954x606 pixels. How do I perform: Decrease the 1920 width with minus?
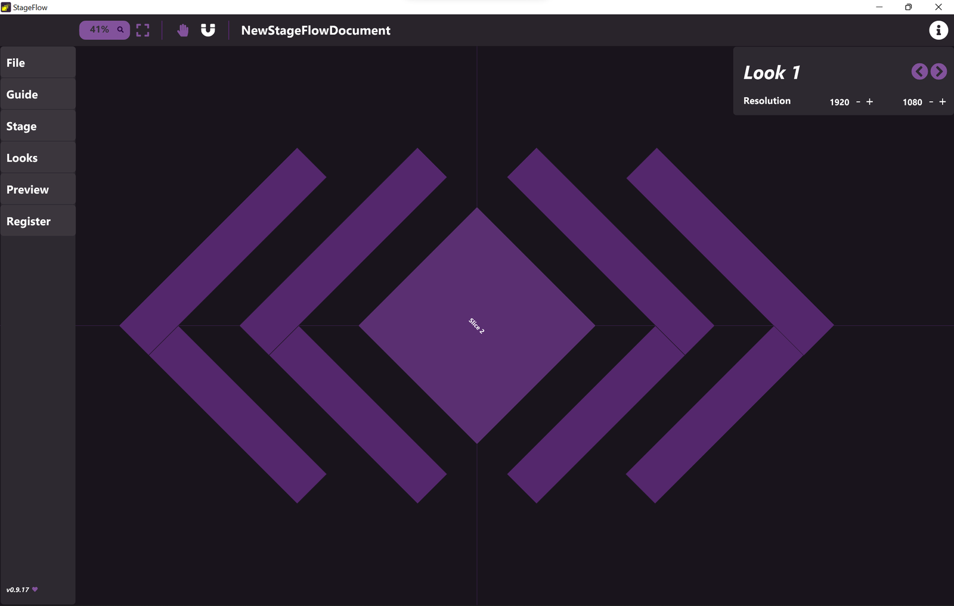pyautogui.click(x=858, y=102)
